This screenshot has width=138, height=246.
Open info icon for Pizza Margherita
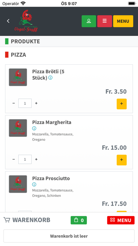pos(34,128)
